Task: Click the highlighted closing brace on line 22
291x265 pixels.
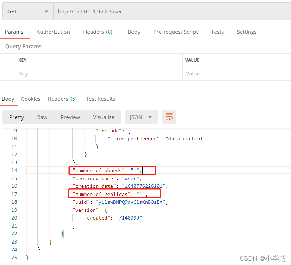Action: tap(62, 234)
